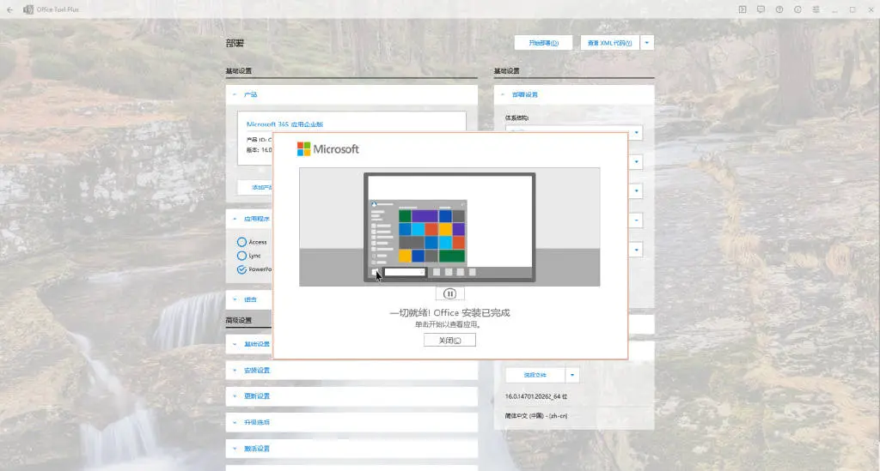Toggle the checked PowerPoint application checkbox
Viewport: 880px width, 471px height.
241,269
